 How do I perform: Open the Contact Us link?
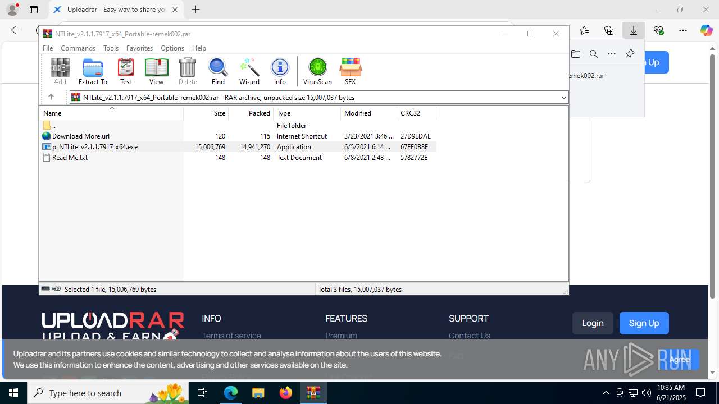pyautogui.click(x=470, y=336)
